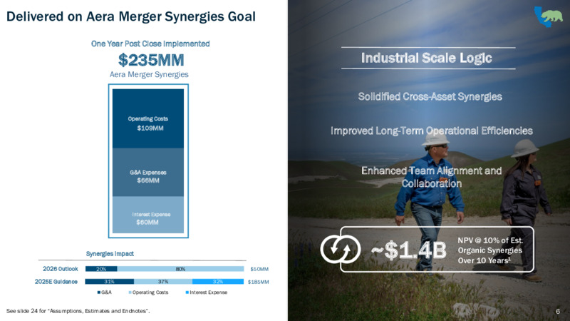This screenshot has width=570, height=321.
Task: Click the 'See slide 24' footnote text
Action: click(78, 311)
